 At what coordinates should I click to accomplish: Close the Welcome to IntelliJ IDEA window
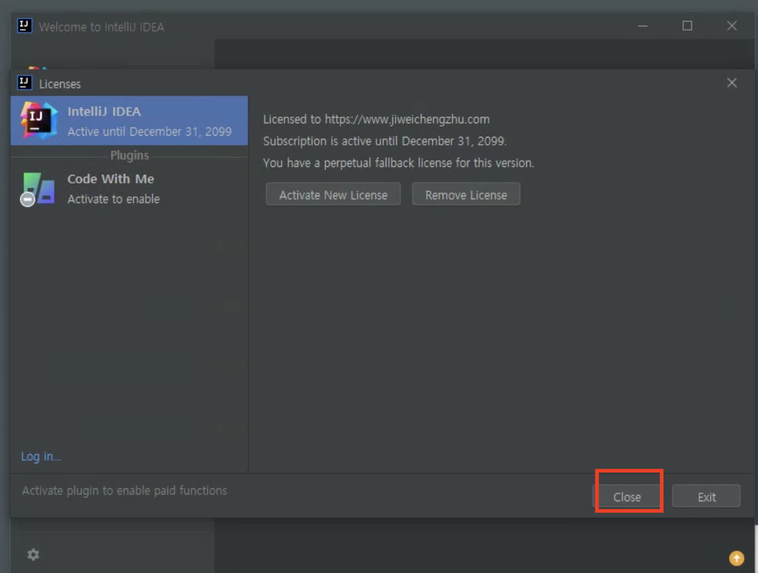click(732, 26)
